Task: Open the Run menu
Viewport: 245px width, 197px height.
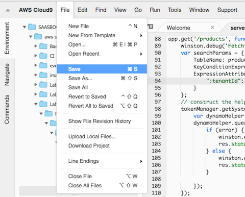Action: (155, 10)
